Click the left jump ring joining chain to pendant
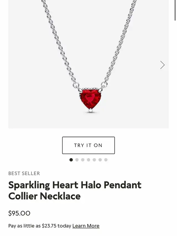This screenshot has width=177, height=236. [76, 85]
